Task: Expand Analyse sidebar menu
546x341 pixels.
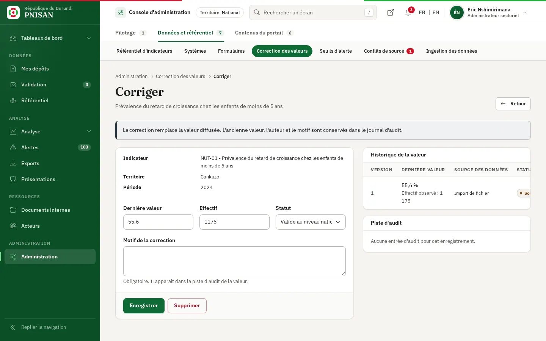Action: [50, 131]
